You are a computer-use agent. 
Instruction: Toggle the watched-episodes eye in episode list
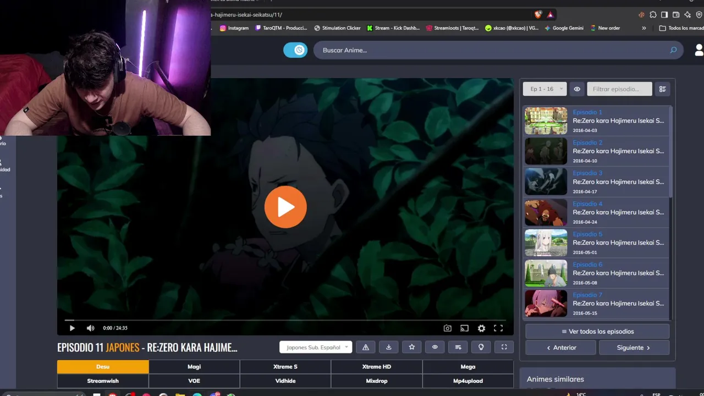pos(577,89)
